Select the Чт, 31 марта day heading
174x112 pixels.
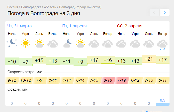coord(19,26)
